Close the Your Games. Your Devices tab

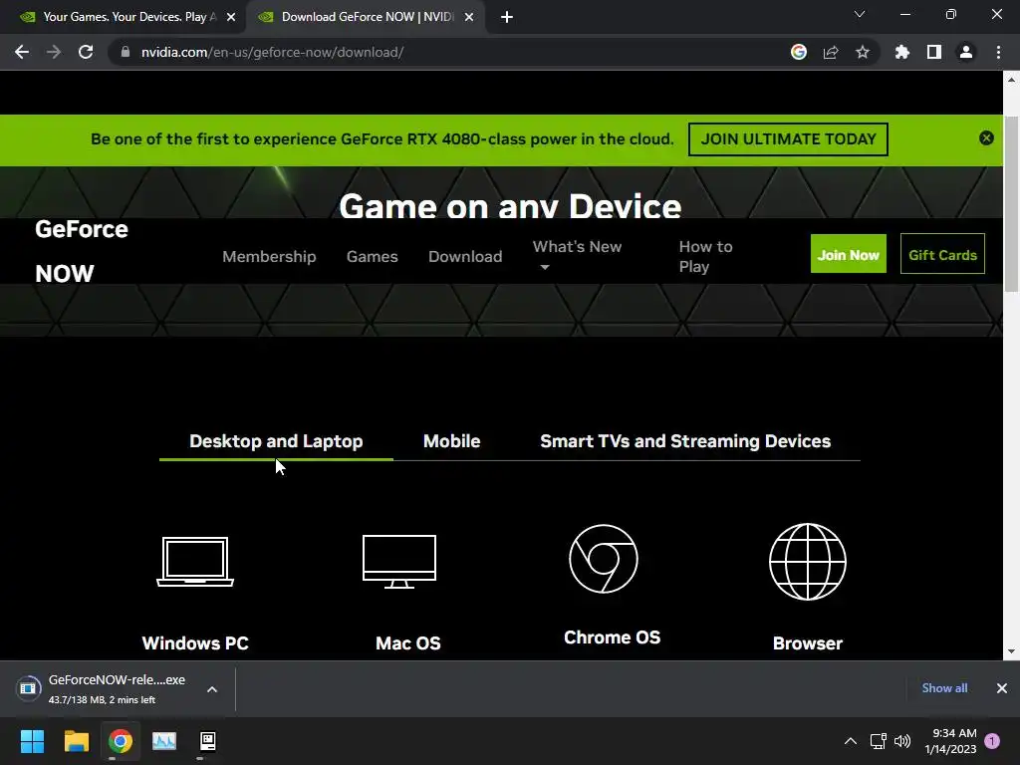(x=231, y=17)
